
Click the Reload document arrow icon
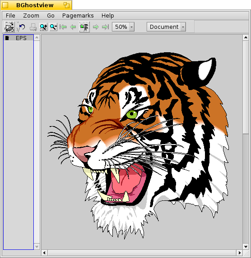[x=22, y=27]
